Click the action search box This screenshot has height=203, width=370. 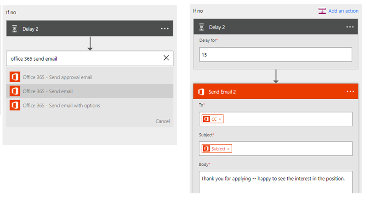[x=83, y=58]
